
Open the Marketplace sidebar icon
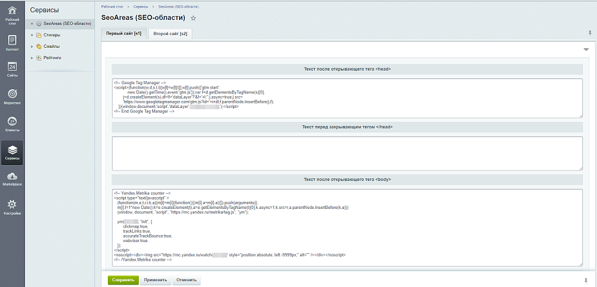[x=12, y=178]
